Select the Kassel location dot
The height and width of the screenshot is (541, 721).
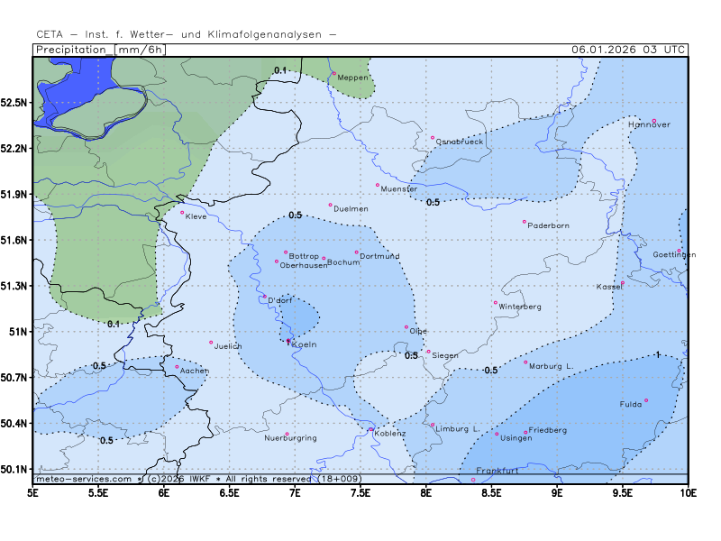coord(622,282)
